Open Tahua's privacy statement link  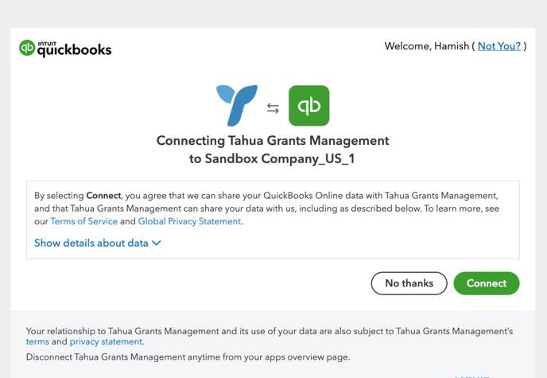[x=106, y=341]
